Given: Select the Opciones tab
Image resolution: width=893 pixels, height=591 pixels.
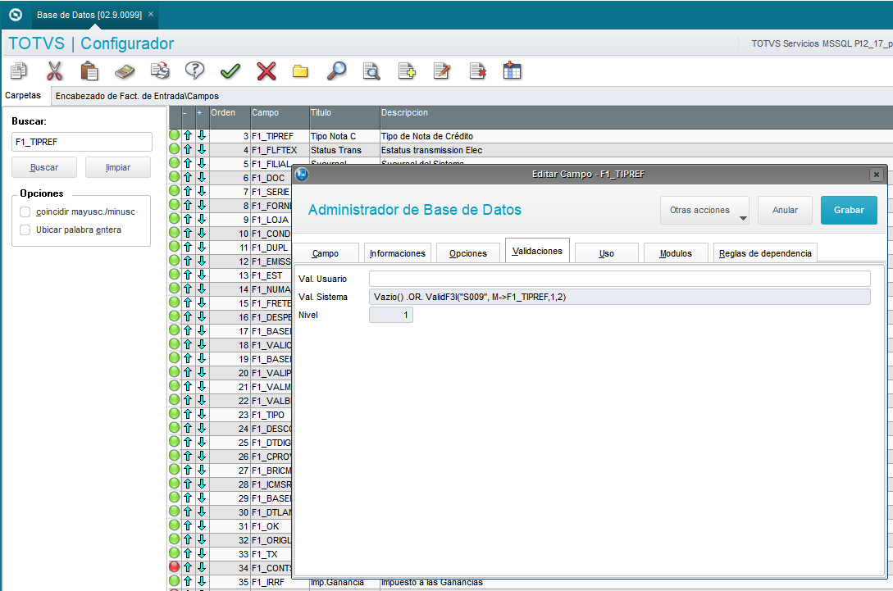Looking at the screenshot, I should tap(468, 253).
